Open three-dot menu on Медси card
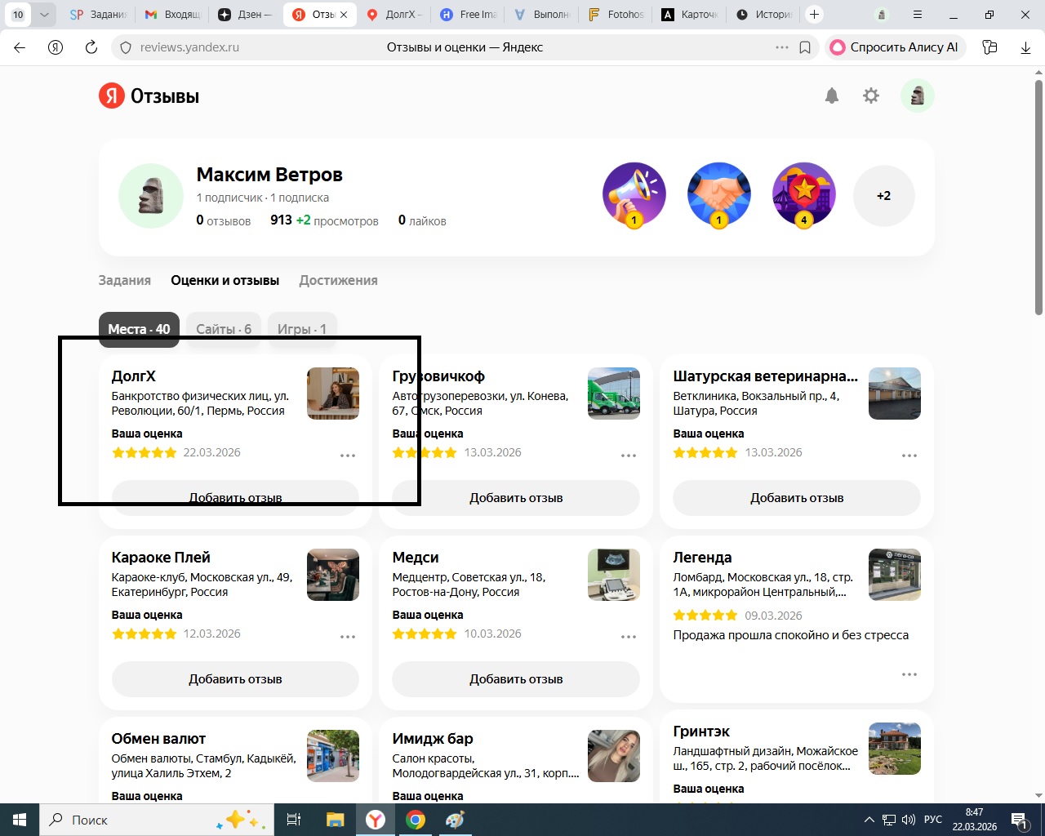The image size is (1045, 836). click(629, 637)
